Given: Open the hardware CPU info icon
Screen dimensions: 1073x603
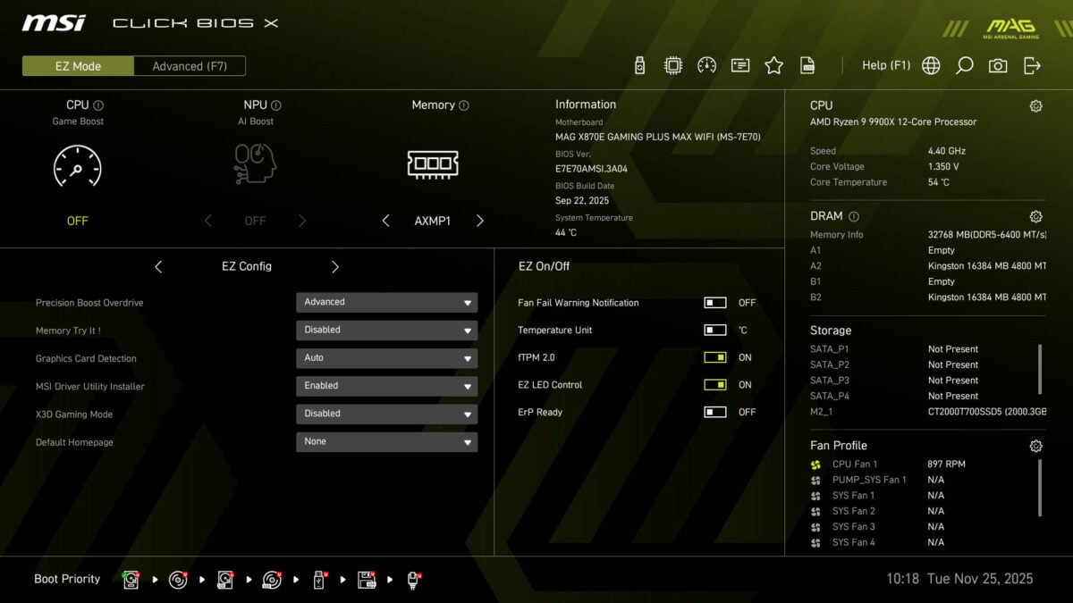Looking at the screenshot, I should (672, 64).
